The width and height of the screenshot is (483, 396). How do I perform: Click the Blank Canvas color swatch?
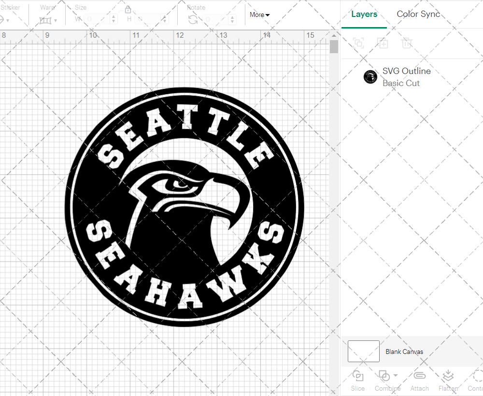tap(363, 352)
